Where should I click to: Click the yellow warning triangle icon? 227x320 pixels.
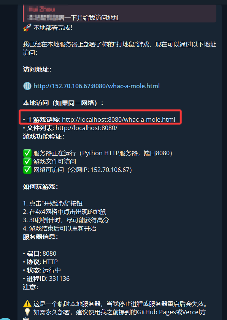click(x=27, y=304)
